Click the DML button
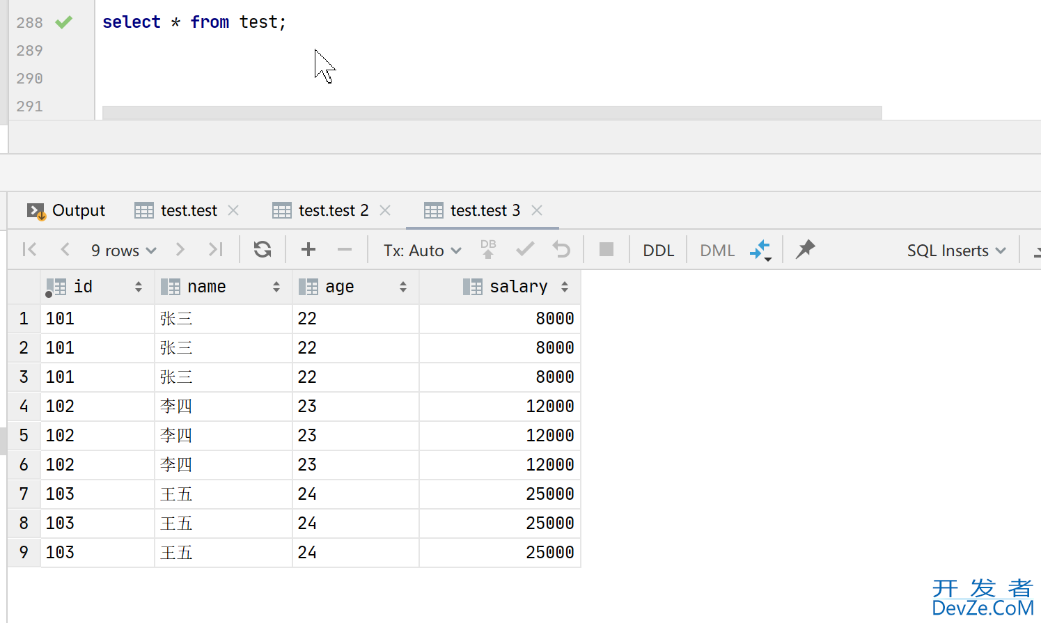 [x=717, y=250]
